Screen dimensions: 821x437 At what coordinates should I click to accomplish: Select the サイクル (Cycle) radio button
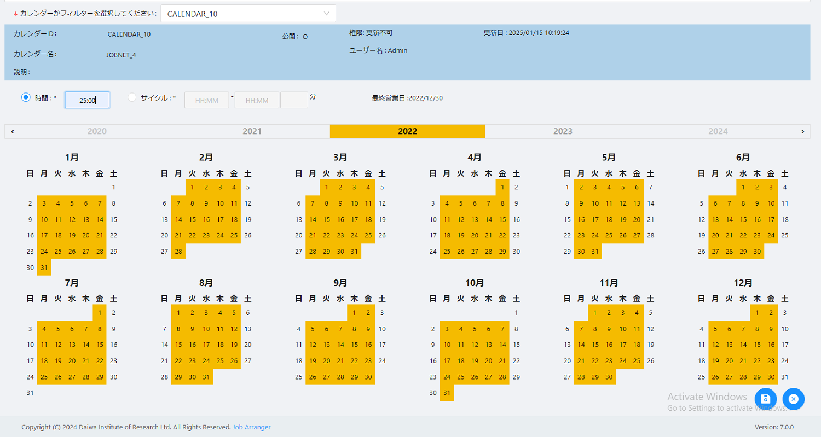tap(132, 97)
